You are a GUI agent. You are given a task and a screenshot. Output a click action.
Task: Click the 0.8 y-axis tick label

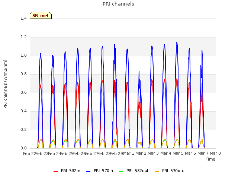pyautogui.click(x=23, y=74)
